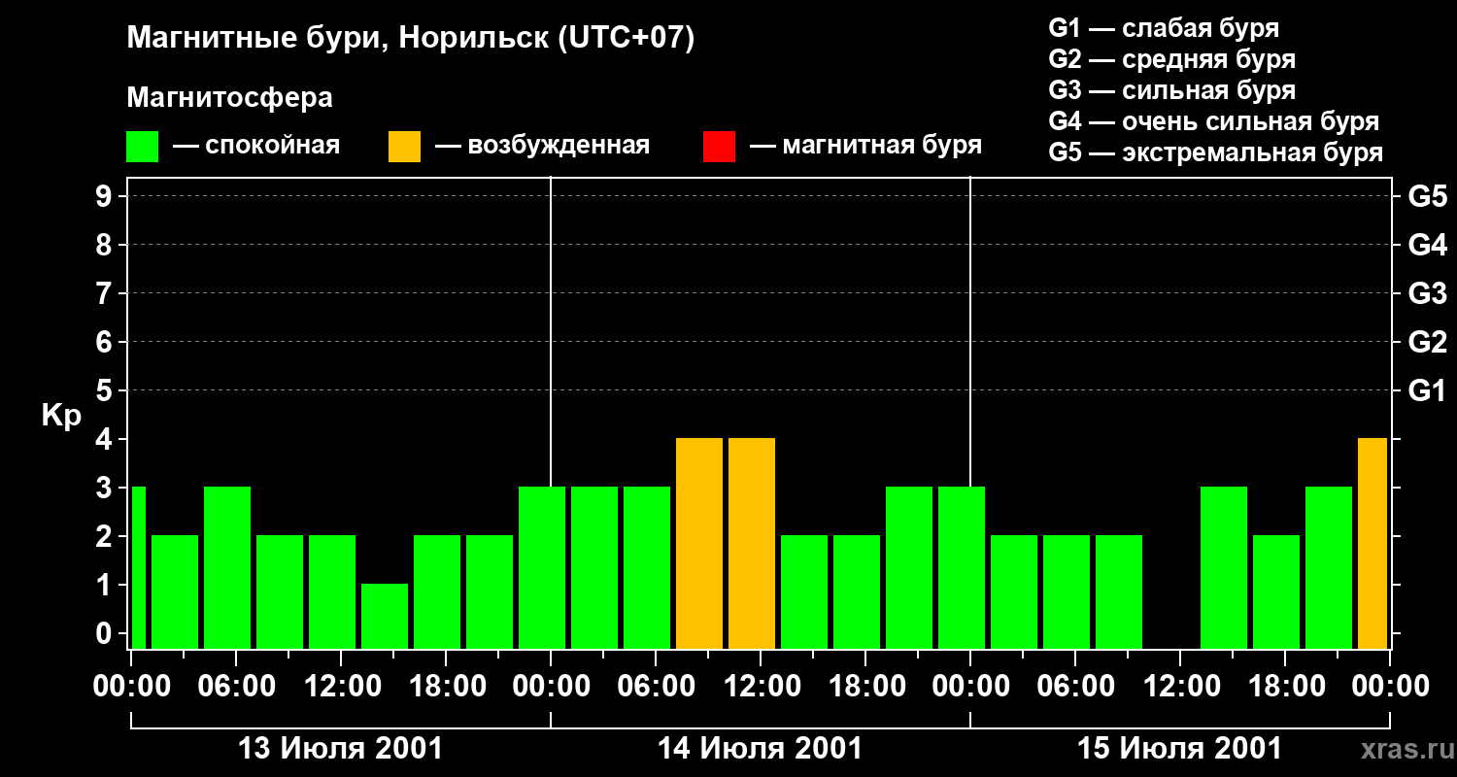
Task: Click the second orange Kp 4 bar on 14 July
Action: click(752, 543)
